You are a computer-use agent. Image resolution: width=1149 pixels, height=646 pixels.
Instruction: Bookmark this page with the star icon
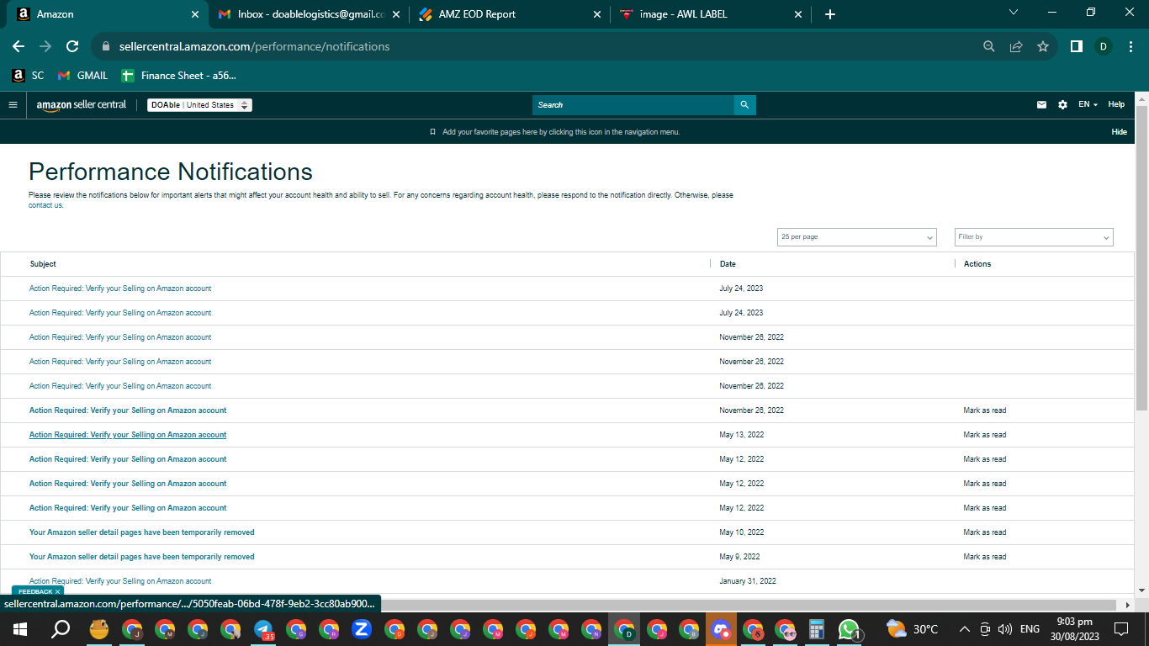(1043, 47)
